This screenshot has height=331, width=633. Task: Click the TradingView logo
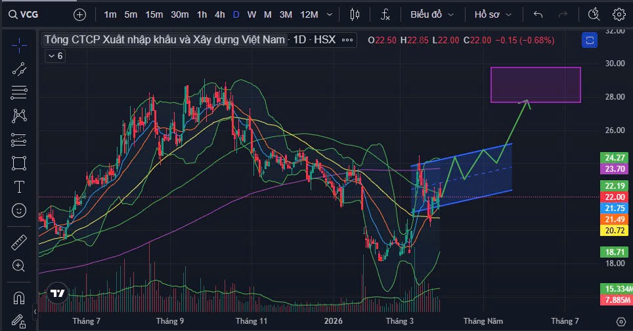coord(57,293)
